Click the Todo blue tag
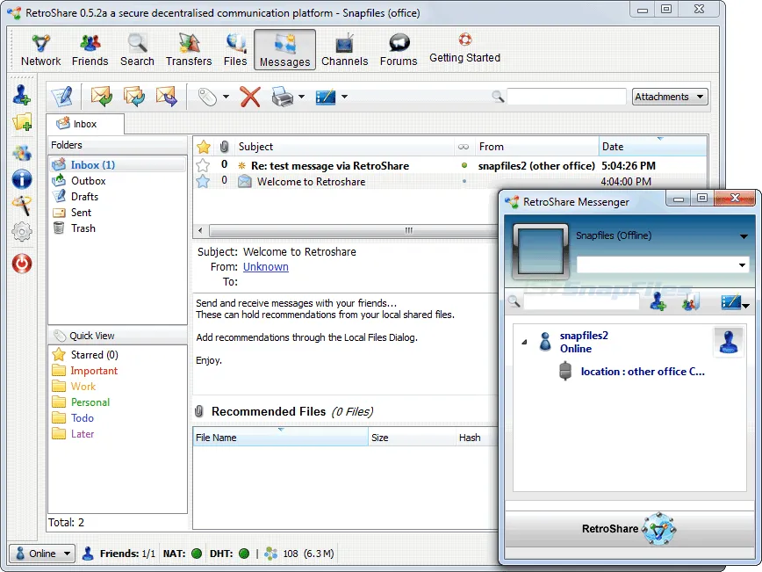Screen dimensions: 762x572 tap(83, 418)
